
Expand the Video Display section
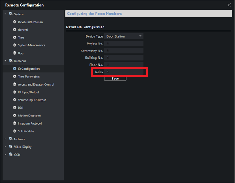click(5, 147)
